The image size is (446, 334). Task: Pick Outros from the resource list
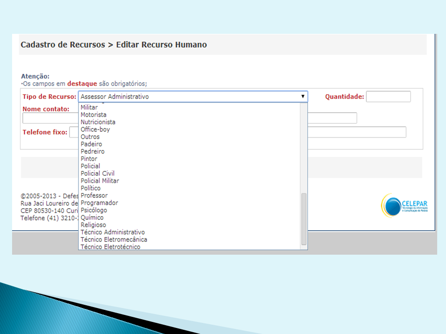tap(90, 137)
